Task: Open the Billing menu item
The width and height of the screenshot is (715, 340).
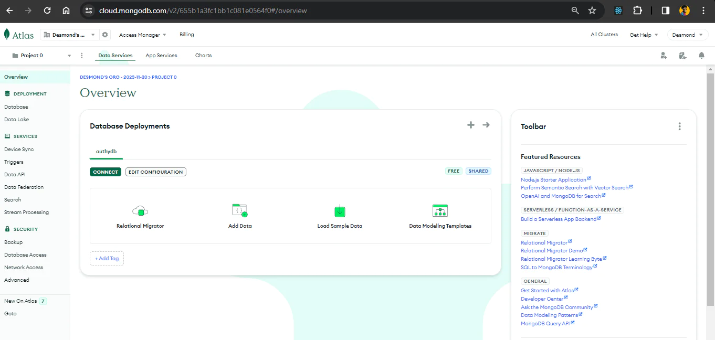Action: (x=187, y=35)
